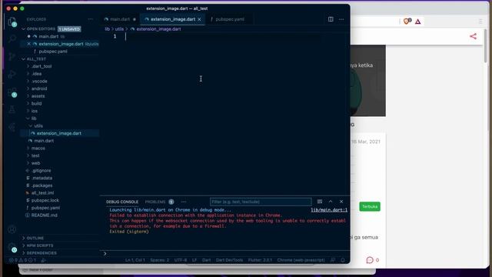The width and height of the screenshot is (492, 277).
Task: Click Ln 1, Col 1 in status bar
Action: point(135,260)
